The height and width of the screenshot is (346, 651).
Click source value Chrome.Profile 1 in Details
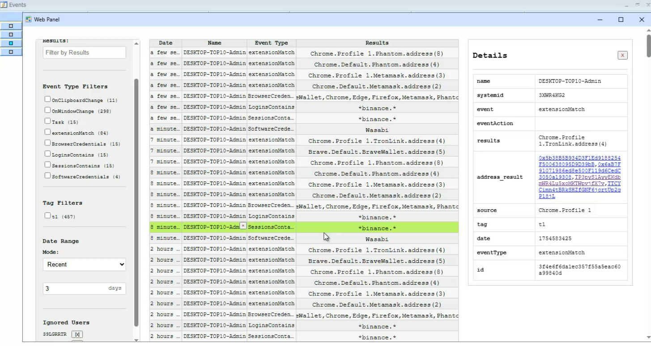565,210
